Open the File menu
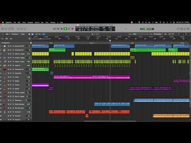Image resolution: width=191 pixels, height=143 pixels. (x=15, y=22)
